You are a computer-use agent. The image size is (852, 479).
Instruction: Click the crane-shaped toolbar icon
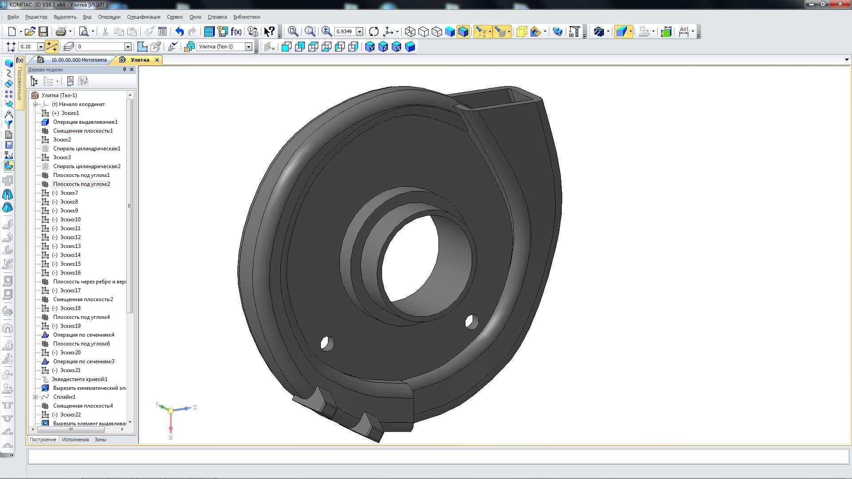pos(574,31)
